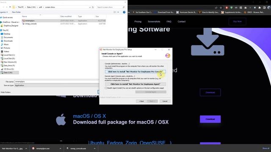This screenshot has height=152, width=271.
Task: Focus the Search screen show field
Action: (111, 7)
